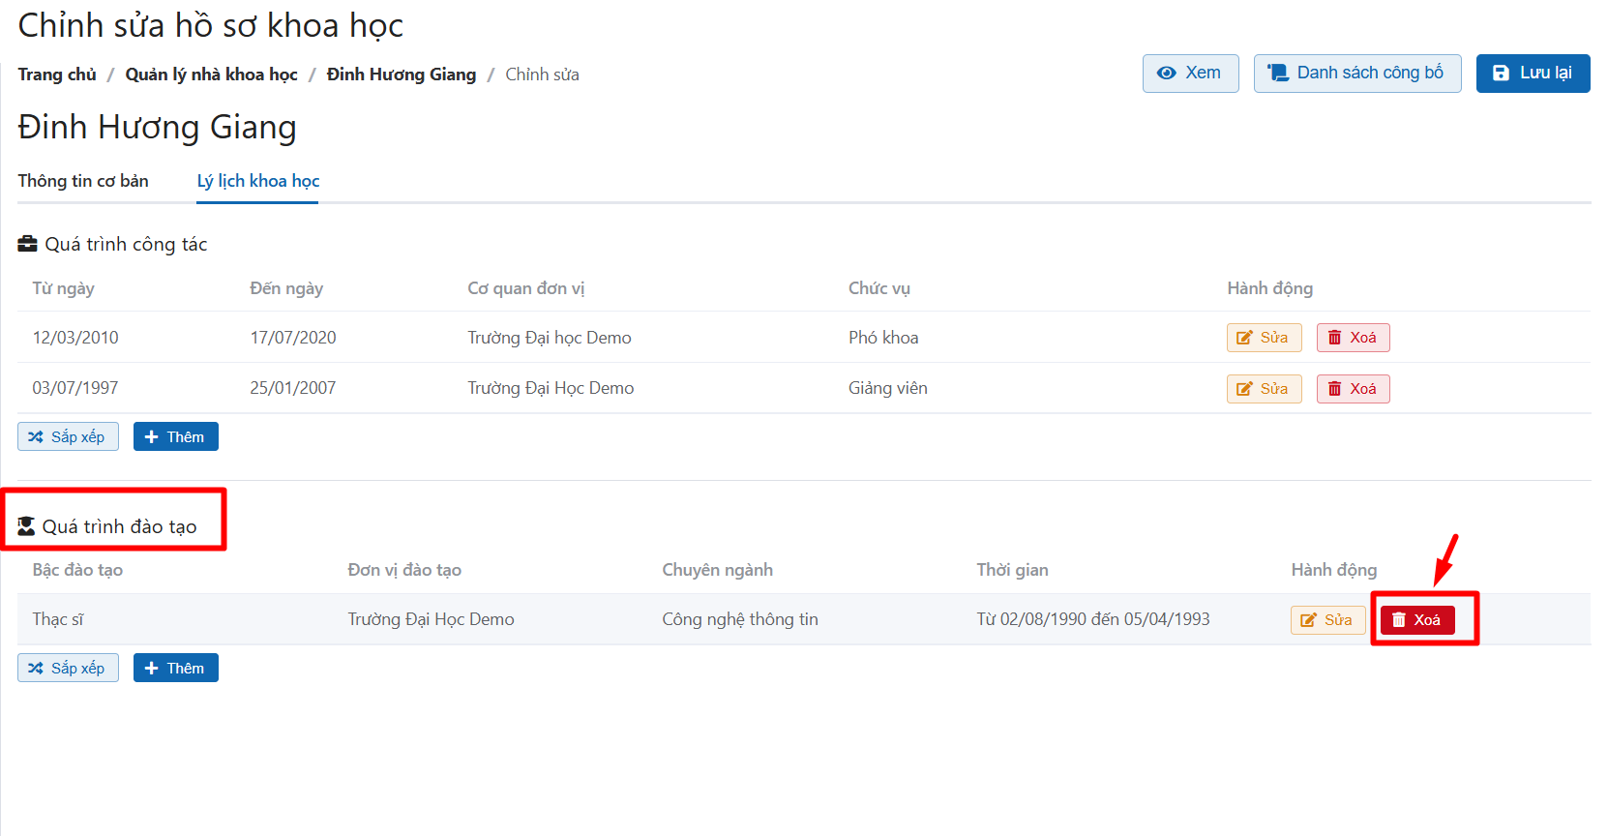Open Danh sách công bố list

click(x=1356, y=74)
